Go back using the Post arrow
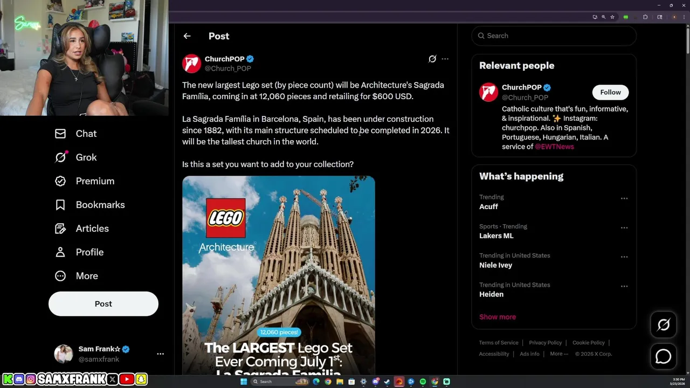 click(187, 36)
